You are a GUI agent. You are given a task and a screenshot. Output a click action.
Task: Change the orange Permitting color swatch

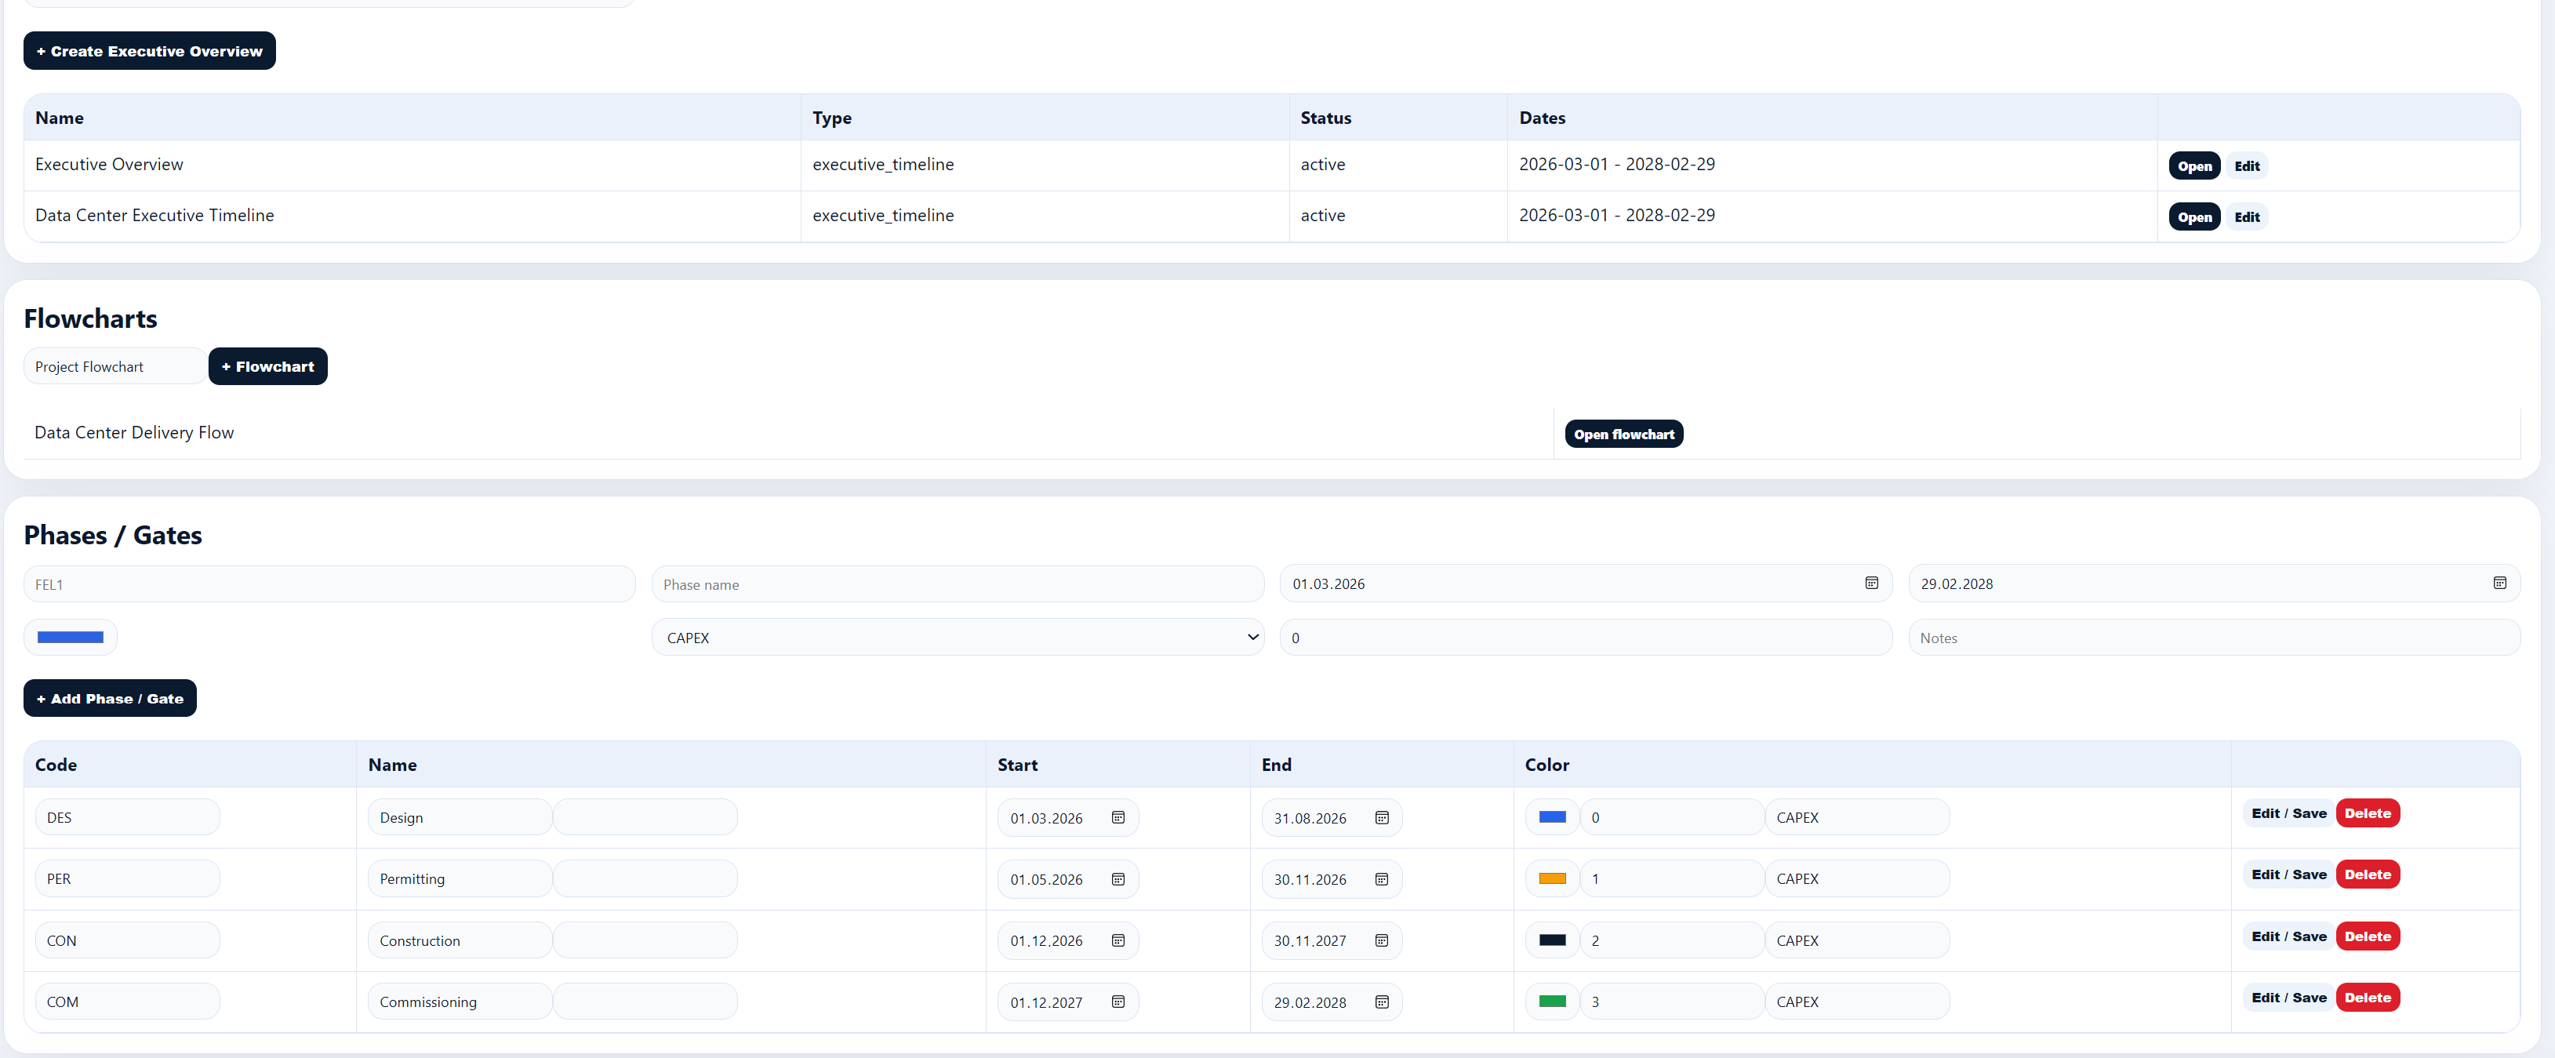click(x=1551, y=878)
